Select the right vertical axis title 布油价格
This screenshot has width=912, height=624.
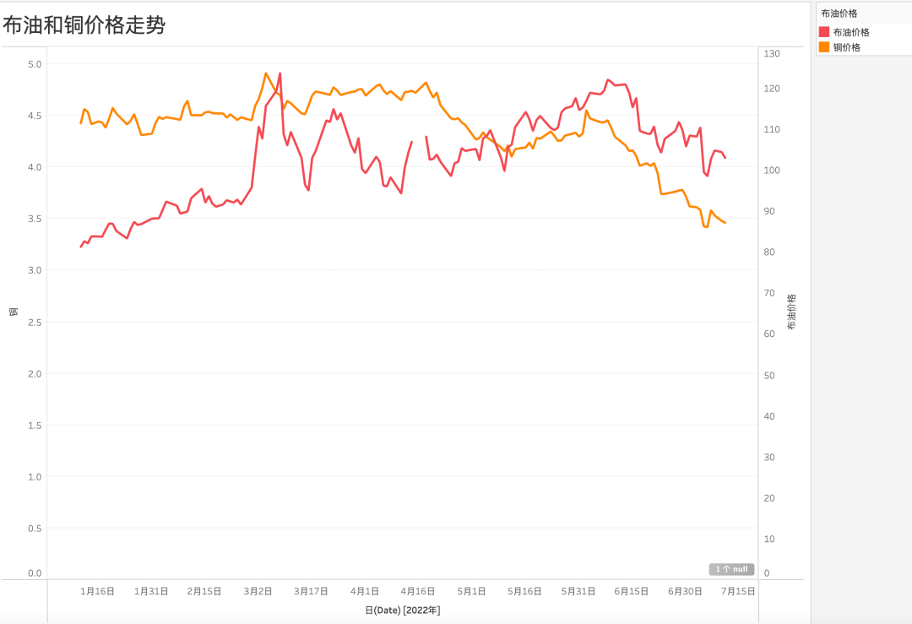(791, 312)
